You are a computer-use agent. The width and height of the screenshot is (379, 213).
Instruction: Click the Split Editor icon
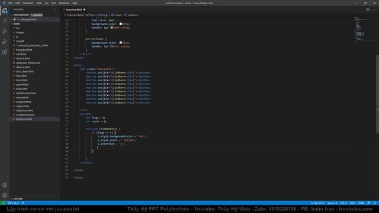367,9
